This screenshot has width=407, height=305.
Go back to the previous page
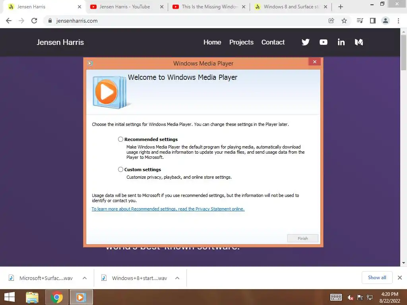[9, 21]
